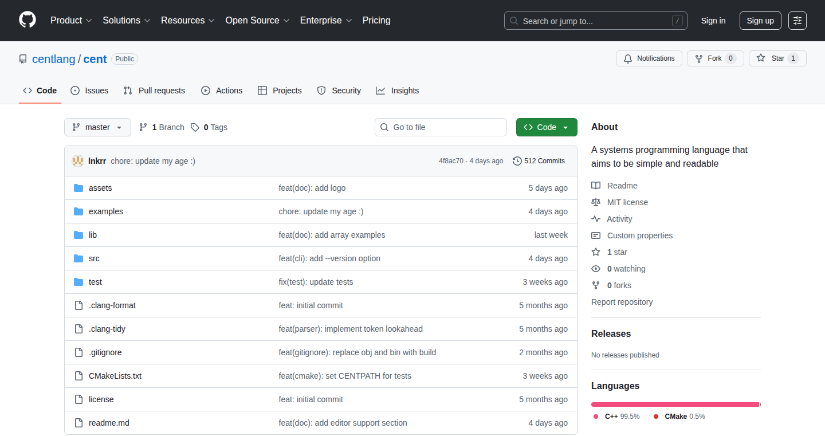Click the Notifications button
The width and height of the screenshot is (825, 436).
(649, 58)
